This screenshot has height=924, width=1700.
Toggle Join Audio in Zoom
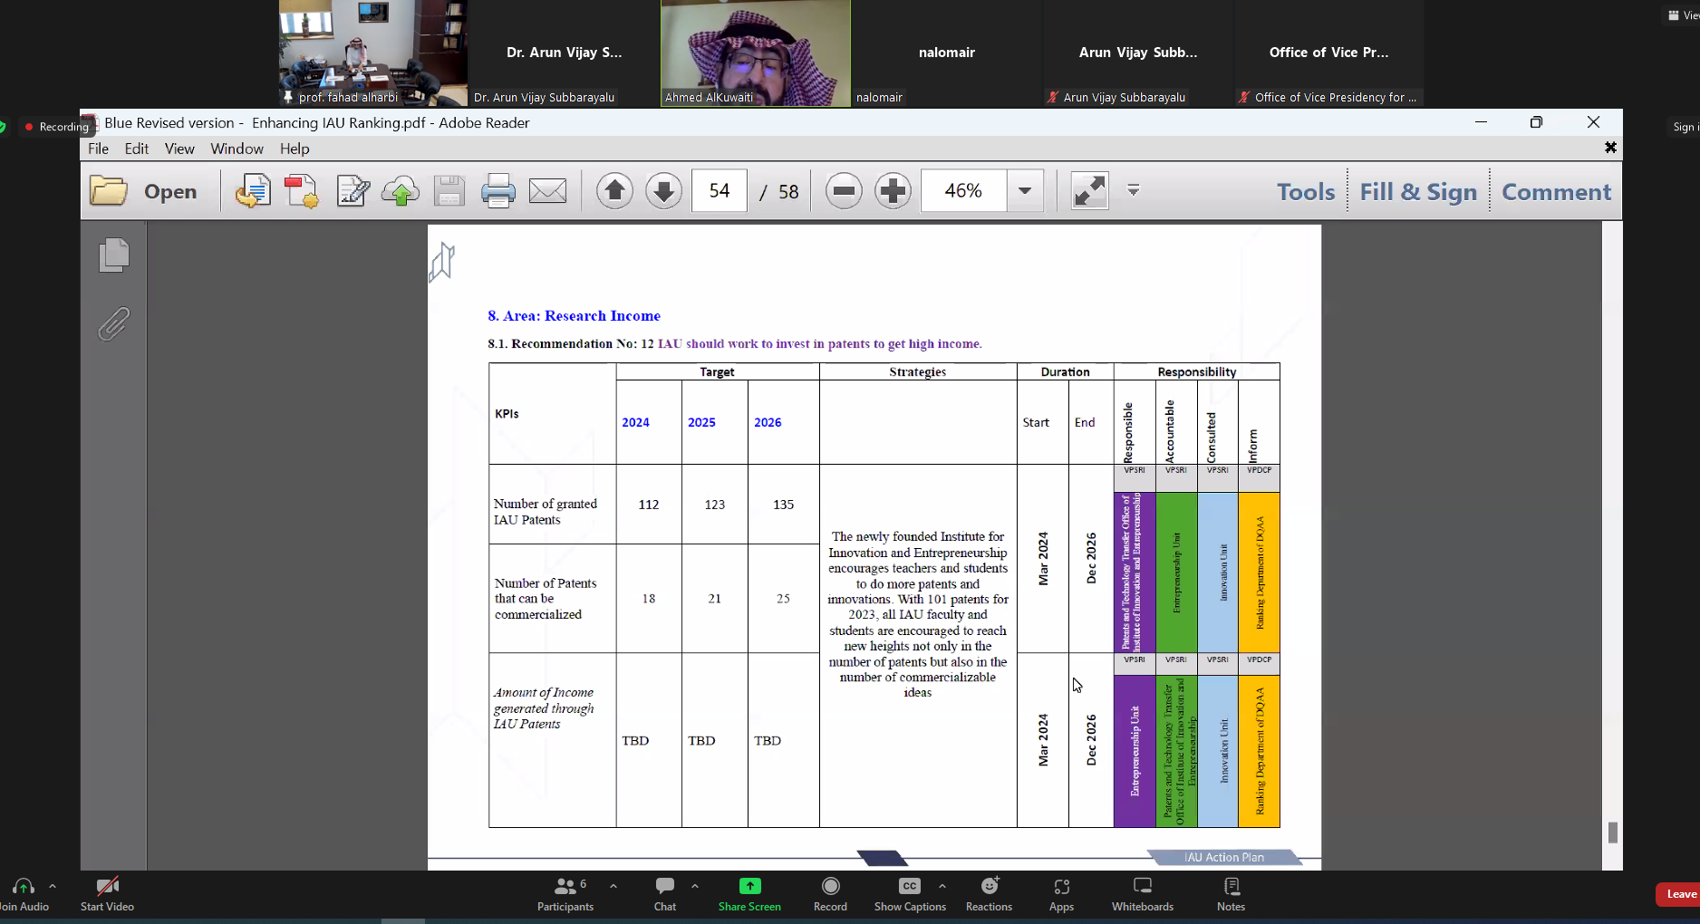coord(24,893)
